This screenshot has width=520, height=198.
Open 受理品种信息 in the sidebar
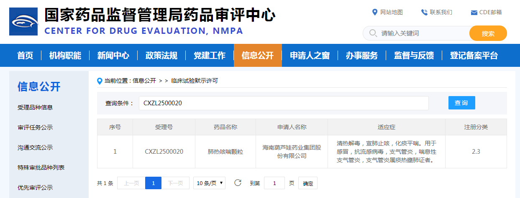[x=35, y=107]
